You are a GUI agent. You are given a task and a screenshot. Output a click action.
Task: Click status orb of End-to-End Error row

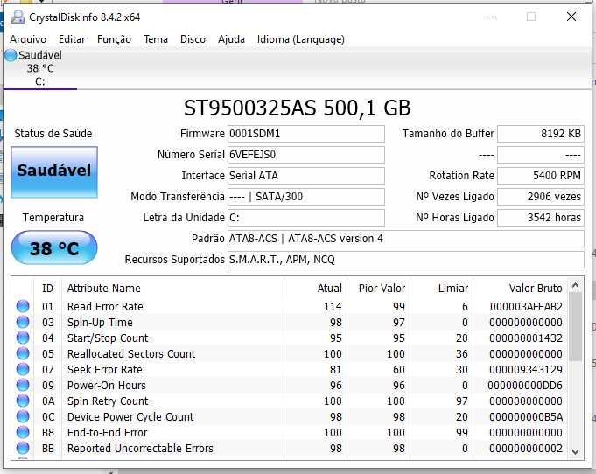[23, 432]
